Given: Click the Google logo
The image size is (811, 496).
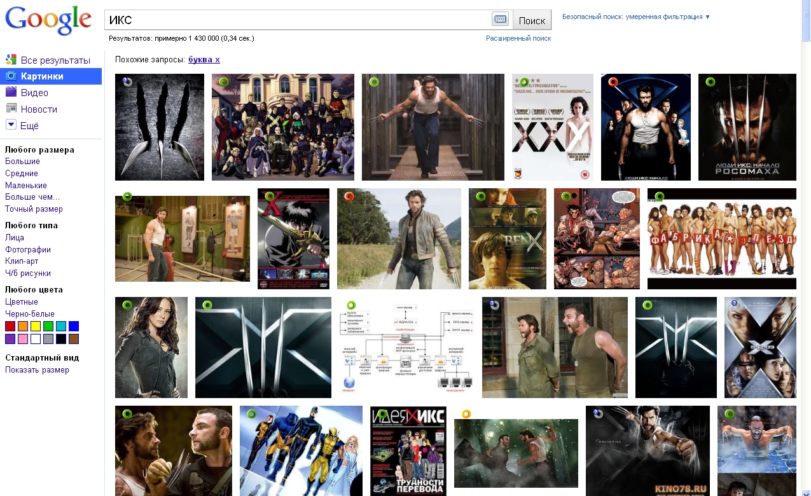Looking at the screenshot, I should click(48, 21).
